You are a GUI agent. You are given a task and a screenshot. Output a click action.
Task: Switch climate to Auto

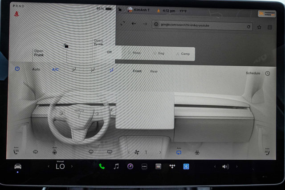click(x=36, y=69)
